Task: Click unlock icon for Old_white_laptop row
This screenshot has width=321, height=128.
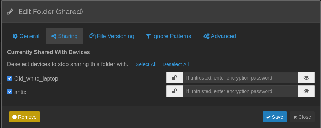Action: point(174,78)
